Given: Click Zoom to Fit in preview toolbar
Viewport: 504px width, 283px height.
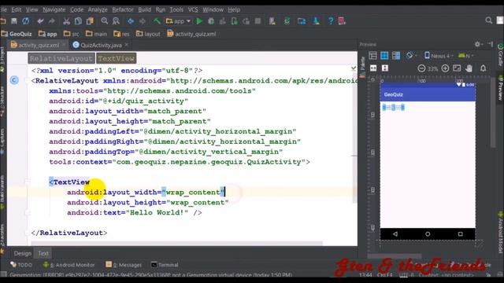Looking at the screenshot, I should 457,68.
